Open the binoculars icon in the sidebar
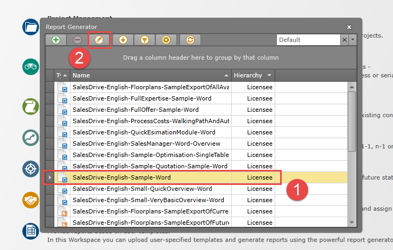The width and height of the screenshot is (393, 250). (x=31, y=67)
